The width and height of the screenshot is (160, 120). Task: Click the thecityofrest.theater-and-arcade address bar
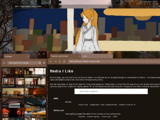point(114,61)
